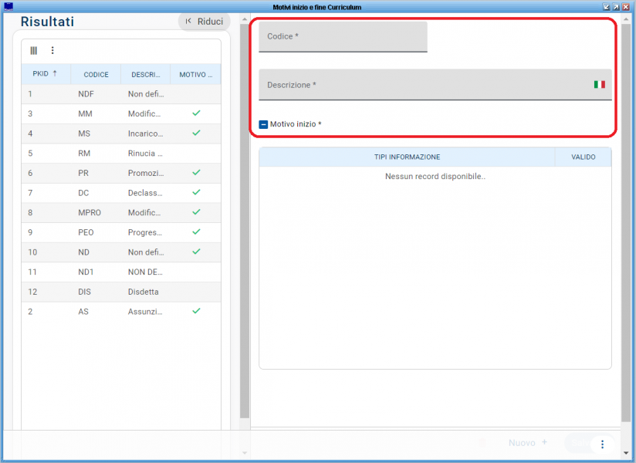Click the Codice input field
Screen dimensions: 636x463
click(x=343, y=36)
